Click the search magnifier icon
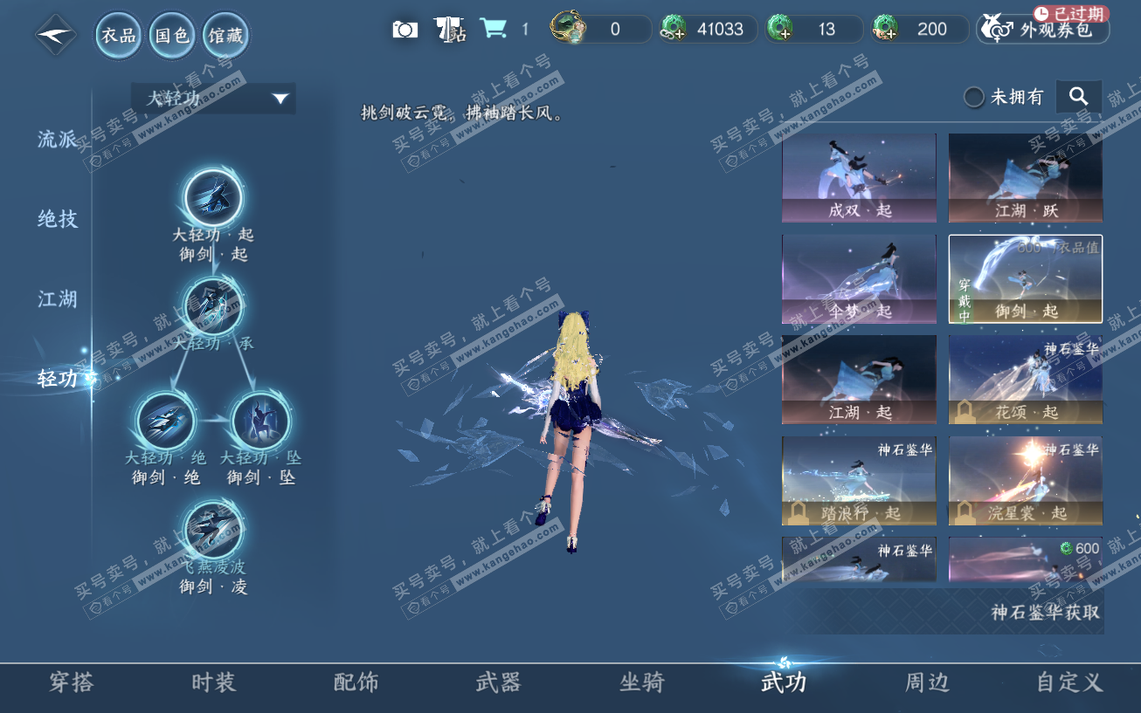1141x713 pixels. pyautogui.click(x=1078, y=96)
